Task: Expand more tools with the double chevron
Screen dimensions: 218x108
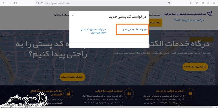Action: (208, 3)
